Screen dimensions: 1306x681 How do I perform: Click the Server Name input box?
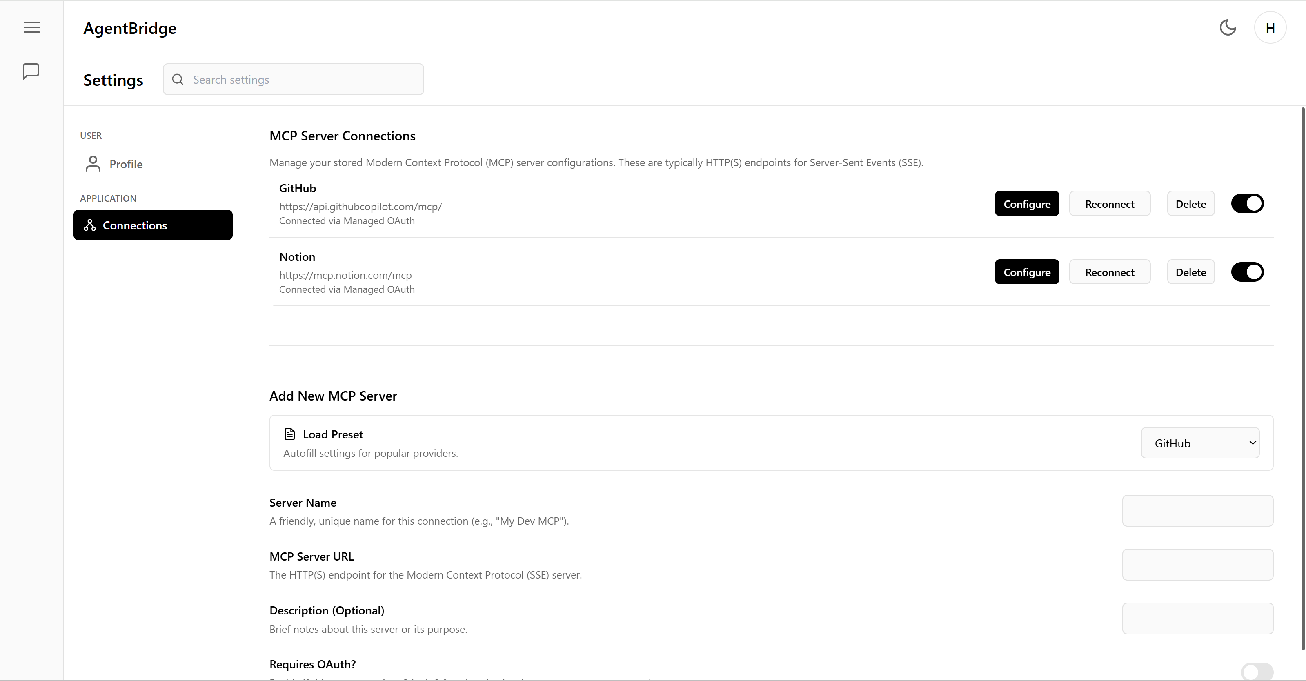[x=1197, y=511]
